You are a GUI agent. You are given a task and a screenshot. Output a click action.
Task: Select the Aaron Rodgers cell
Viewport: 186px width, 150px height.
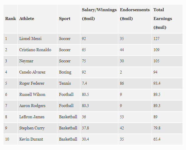click(32, 106)
